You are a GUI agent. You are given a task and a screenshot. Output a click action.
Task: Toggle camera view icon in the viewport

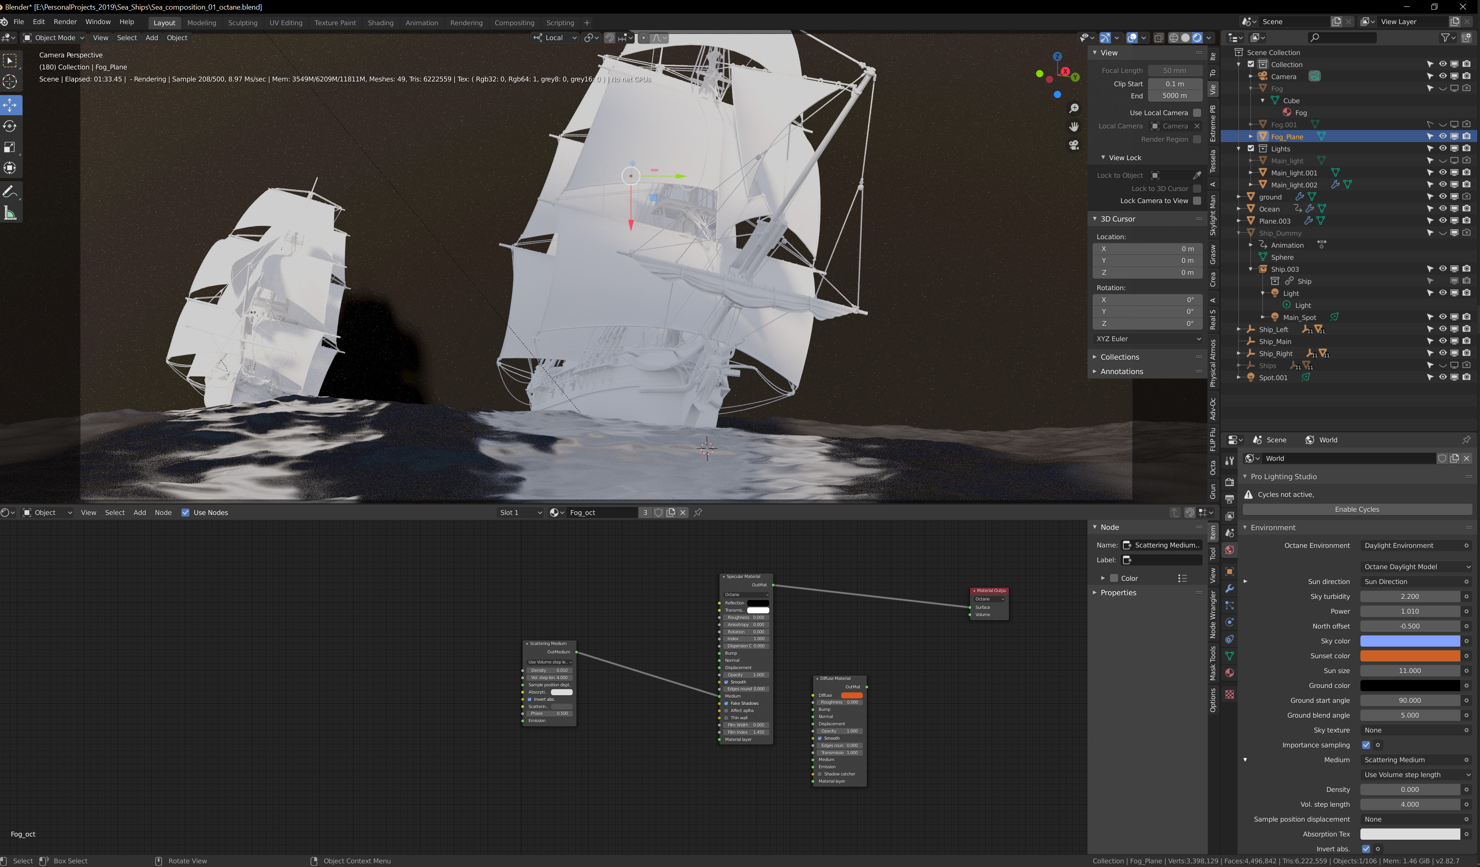coord(1073,145)
